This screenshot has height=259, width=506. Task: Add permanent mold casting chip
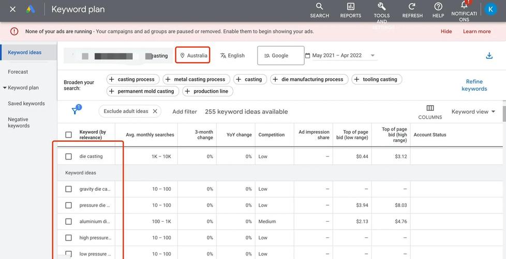pyautogui.click(x=143, y=91)
